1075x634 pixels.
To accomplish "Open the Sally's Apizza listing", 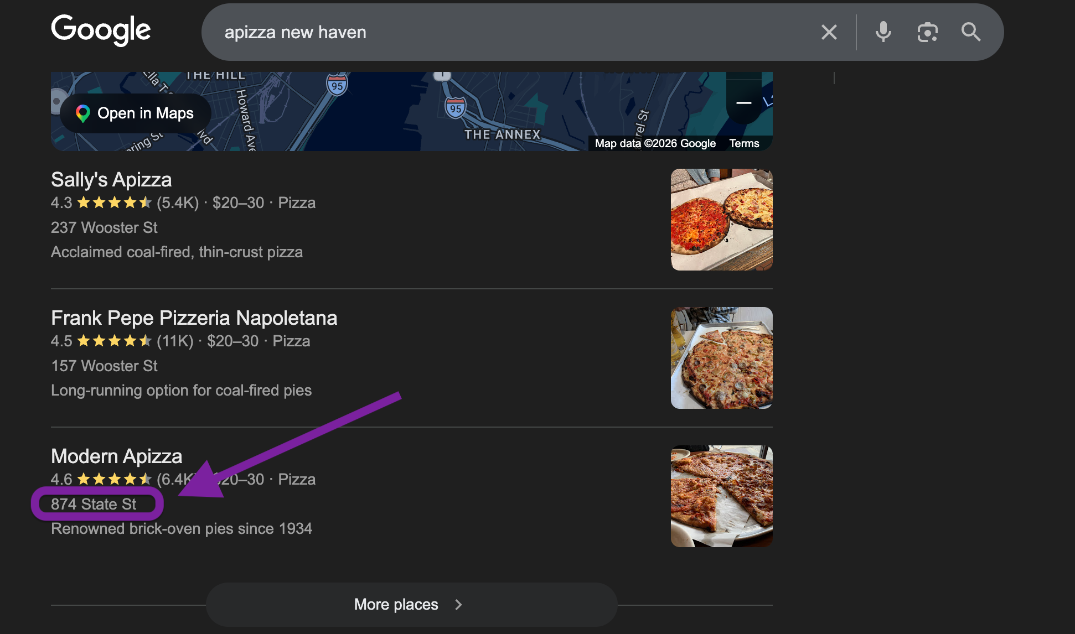I will tap(111, 179).
